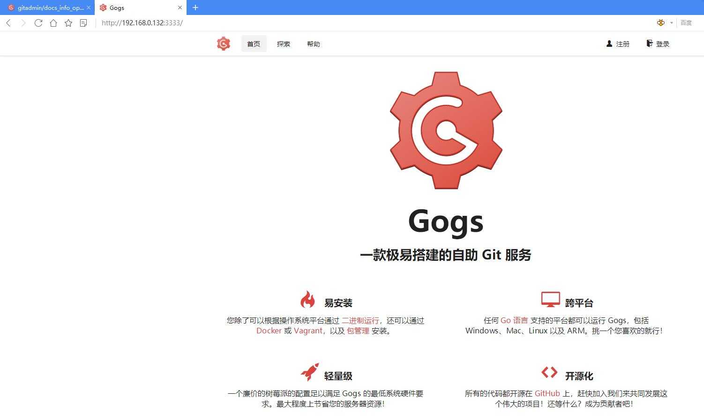Click the 开源化 heading
Viewport: 704px width, 420px height.
click(579, 376)
